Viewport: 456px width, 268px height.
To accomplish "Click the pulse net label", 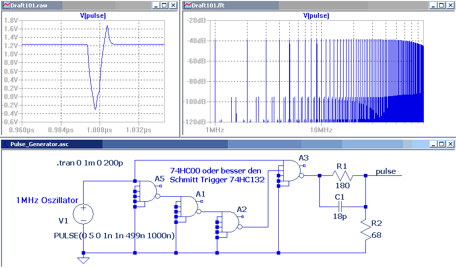I will coord(386,171).
